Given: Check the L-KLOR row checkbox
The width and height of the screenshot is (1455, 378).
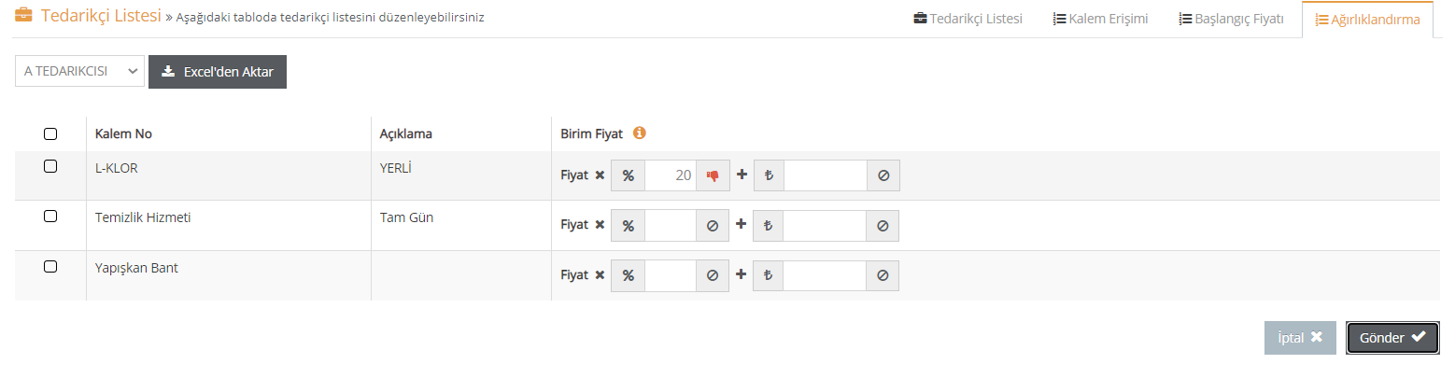Looking at the screenshot, I should coord(50,166).
